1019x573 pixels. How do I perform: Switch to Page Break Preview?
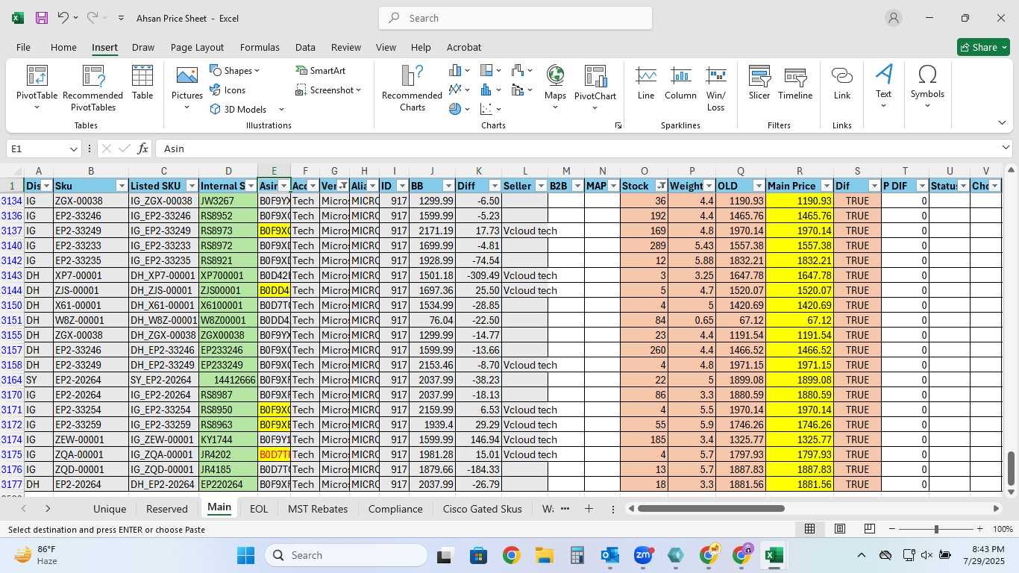tap(869, 529)
